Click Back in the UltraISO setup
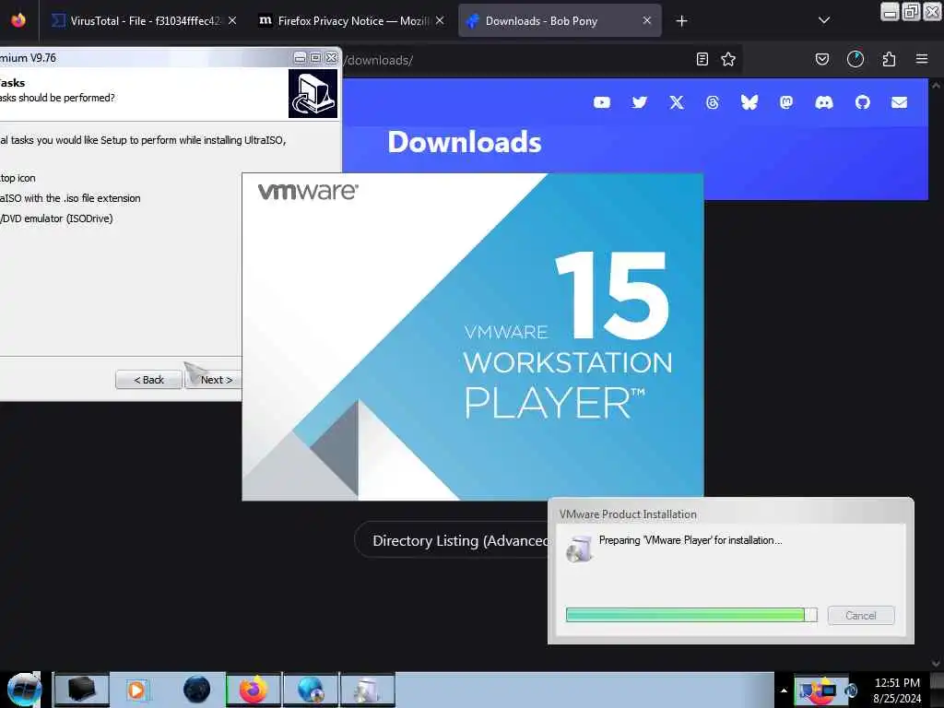Screen dimensions: 944x708 (148, 380)
